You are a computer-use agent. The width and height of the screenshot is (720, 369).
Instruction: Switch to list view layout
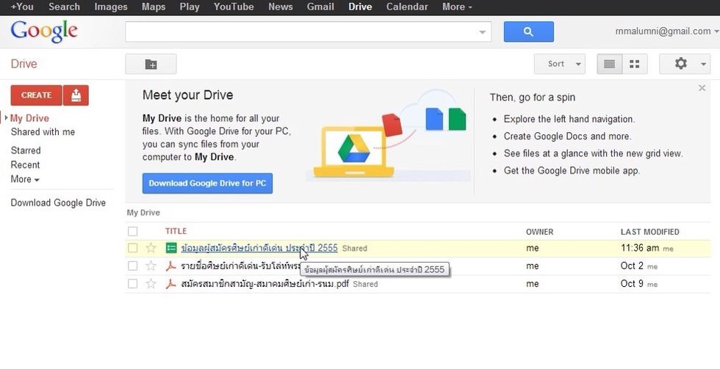[609, 65]
